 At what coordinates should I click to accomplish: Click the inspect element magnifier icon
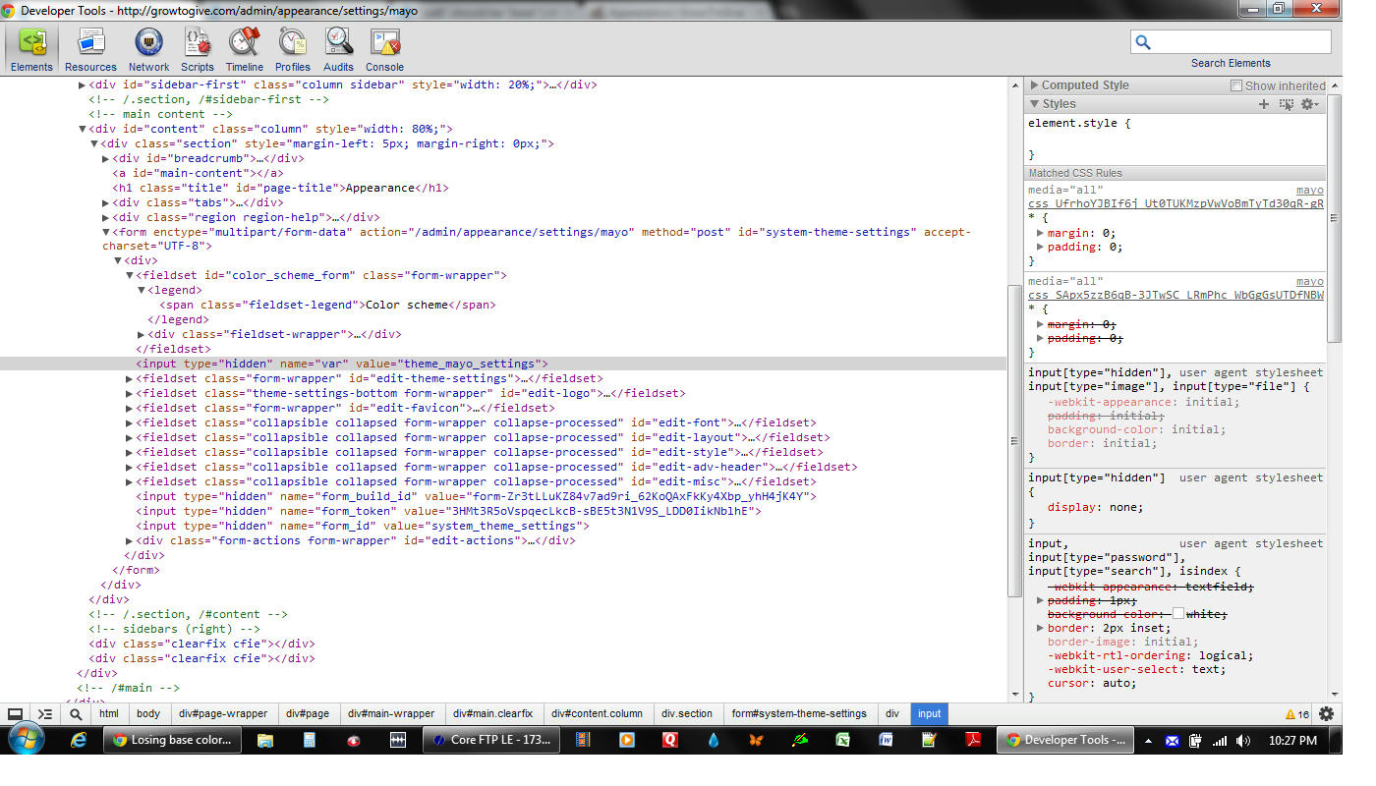click(75, 714)
